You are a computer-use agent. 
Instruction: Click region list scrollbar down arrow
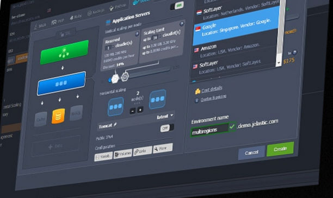(279, 63)
